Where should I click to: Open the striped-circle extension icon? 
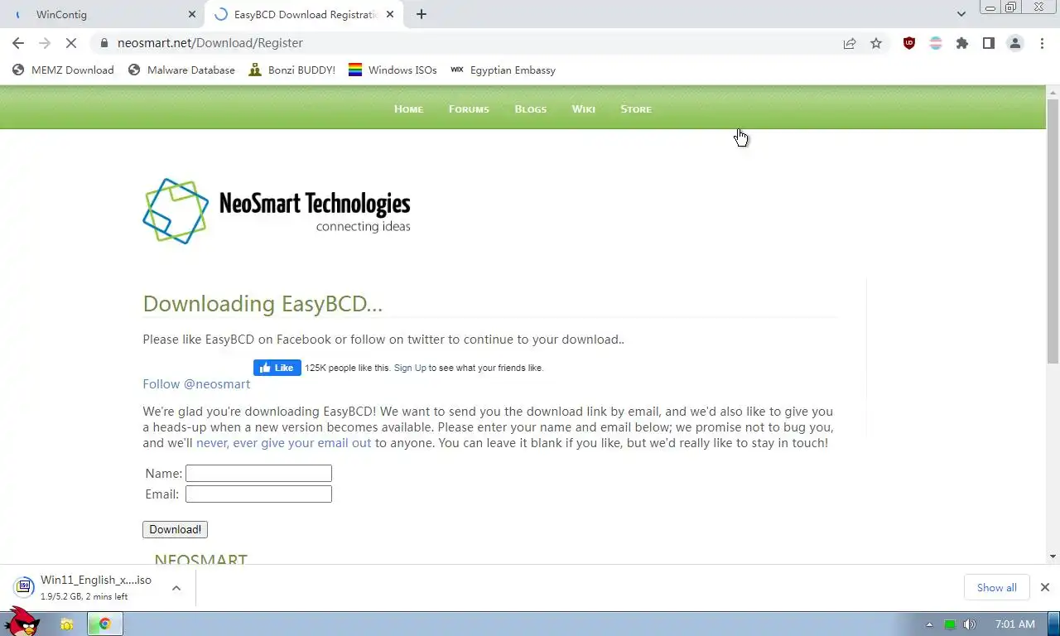point(936,43)
